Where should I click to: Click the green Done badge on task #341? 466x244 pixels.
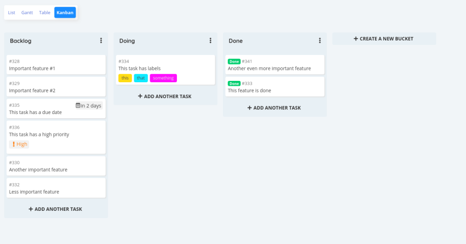pyautogui.click(x=234, y=61)
